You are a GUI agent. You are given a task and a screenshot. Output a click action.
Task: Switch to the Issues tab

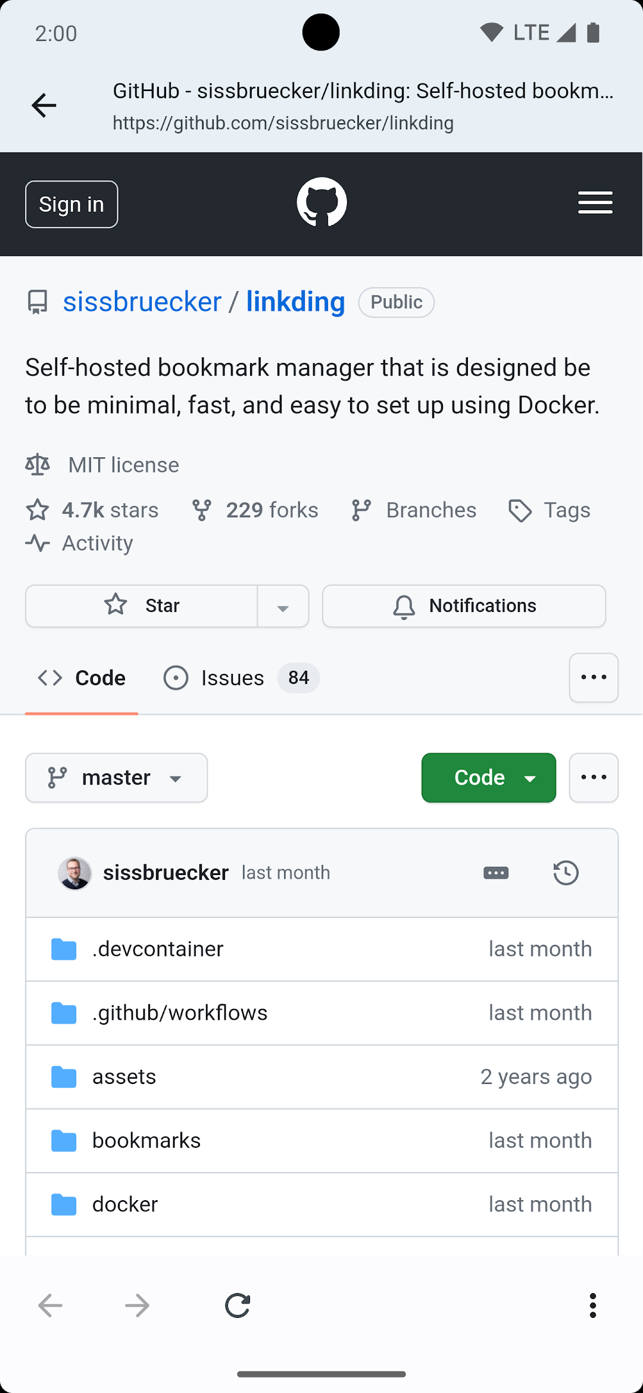tap(241, 678)
